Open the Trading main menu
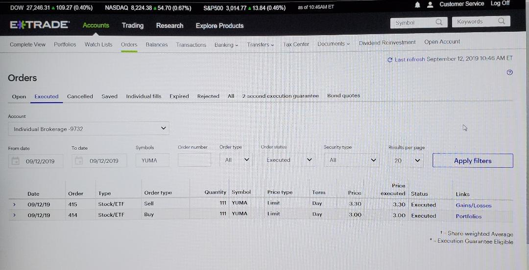This screenshot has height=270, width=529. click(x=133, y=25)
